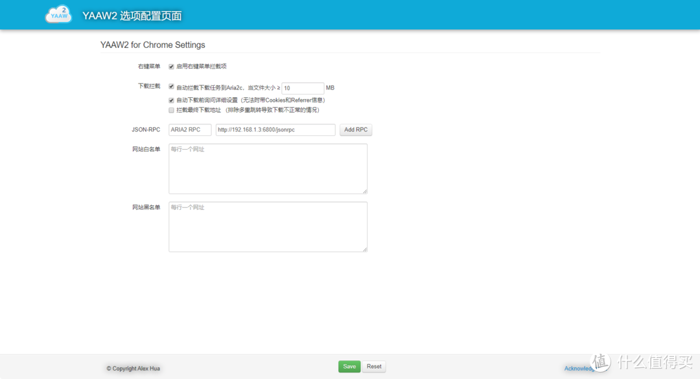Click the Add RPC button
Screen dimensions: 700x379
[356, 130]
